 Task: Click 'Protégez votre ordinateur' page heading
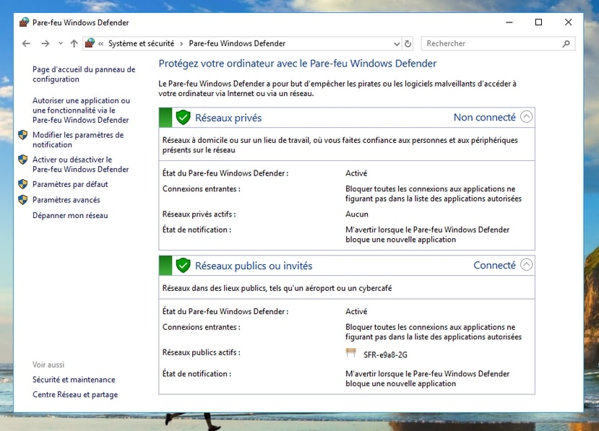(298, 64)
